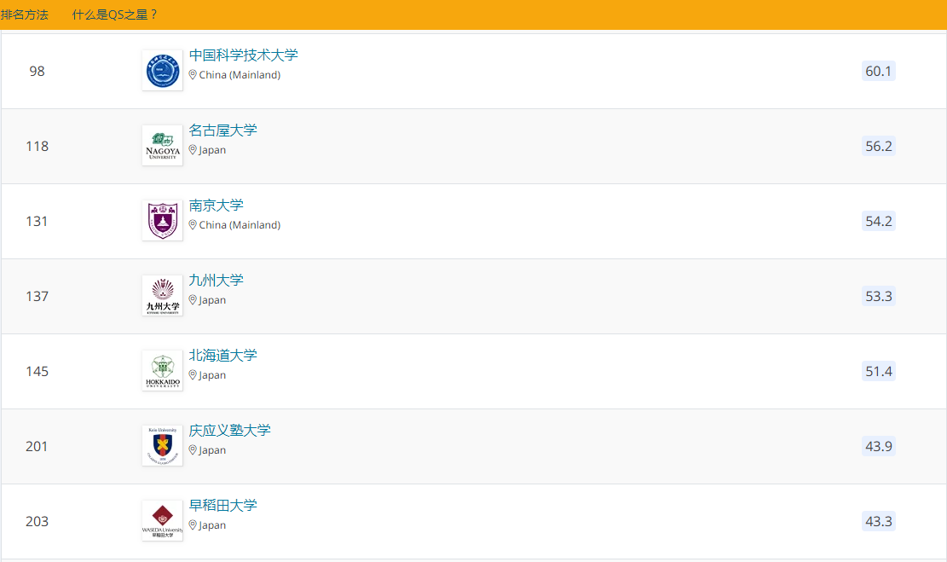Open the 北海道大学 link

click(222, 355)
